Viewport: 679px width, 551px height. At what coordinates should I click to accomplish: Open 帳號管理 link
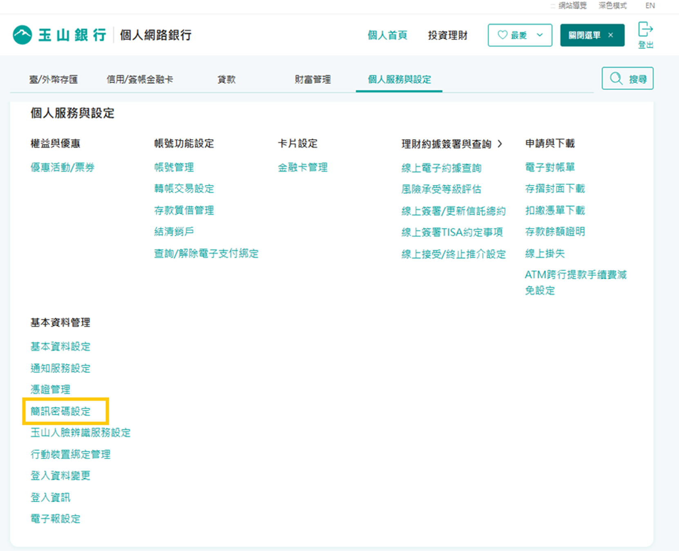click(174, 167)
